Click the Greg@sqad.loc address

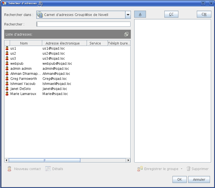click(55, 79)
